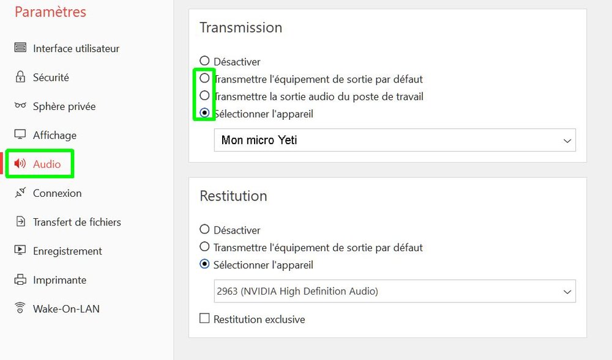Expand the NVIDIA High Definition Audio dropdown

395,292
